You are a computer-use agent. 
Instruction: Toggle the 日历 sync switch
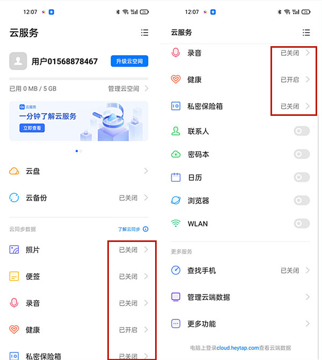[x=302, y=177]
